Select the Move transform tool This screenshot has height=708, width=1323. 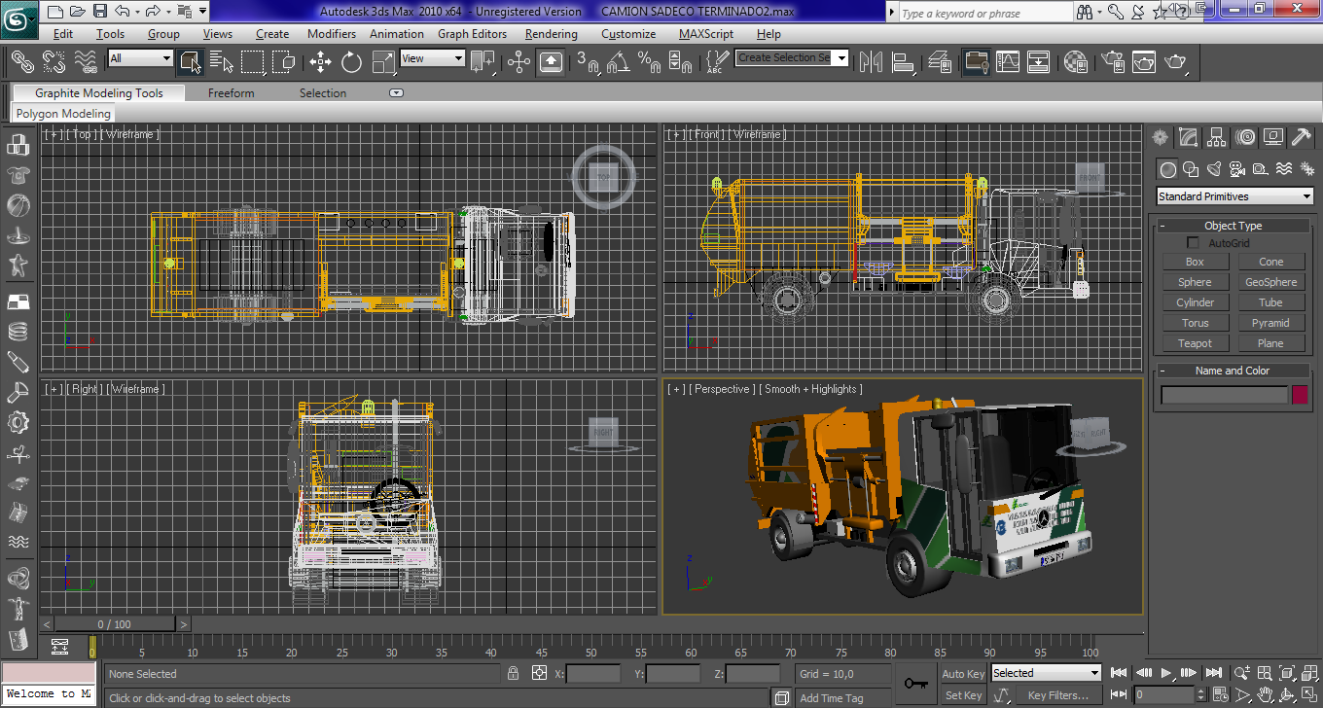point(320,62)
